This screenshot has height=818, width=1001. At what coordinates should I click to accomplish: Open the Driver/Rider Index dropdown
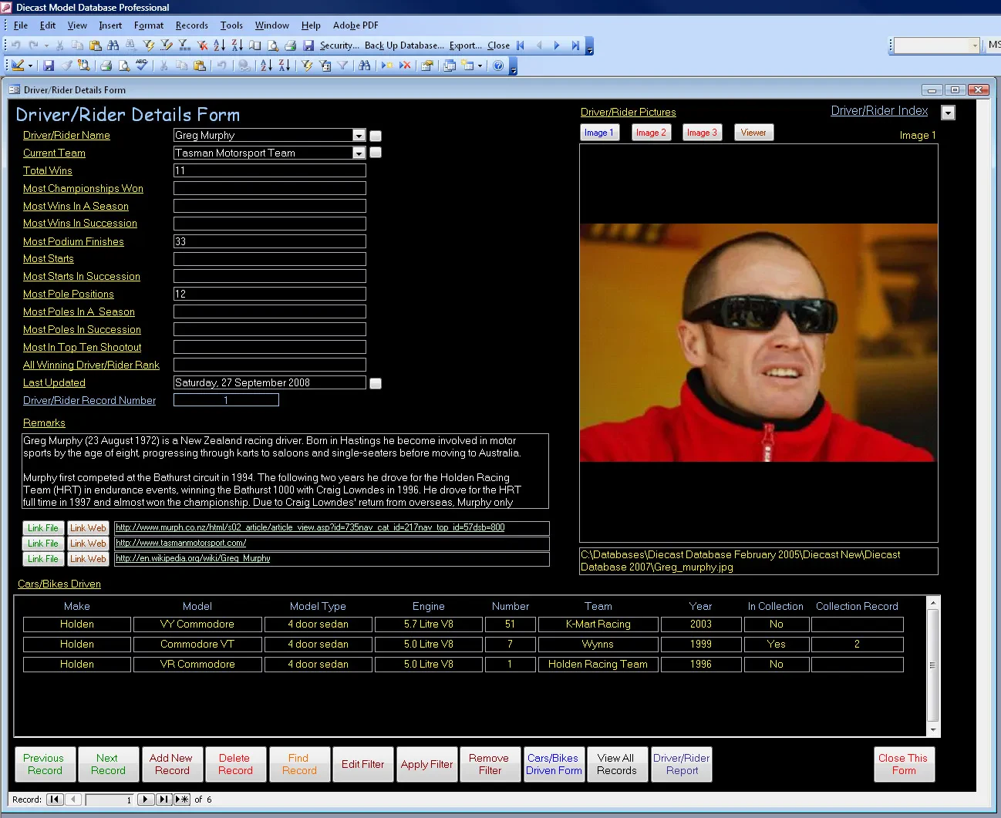tap(949, 113)
